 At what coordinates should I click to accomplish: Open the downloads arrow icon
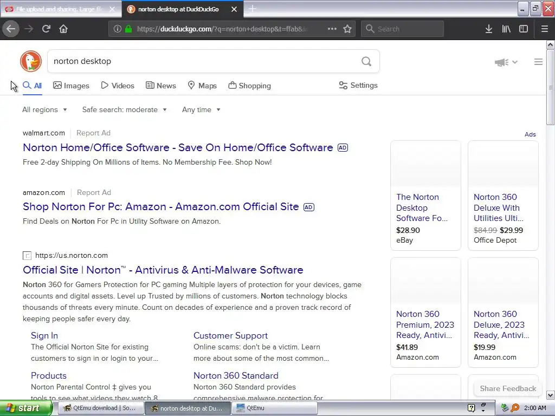[x=489, y=29]
